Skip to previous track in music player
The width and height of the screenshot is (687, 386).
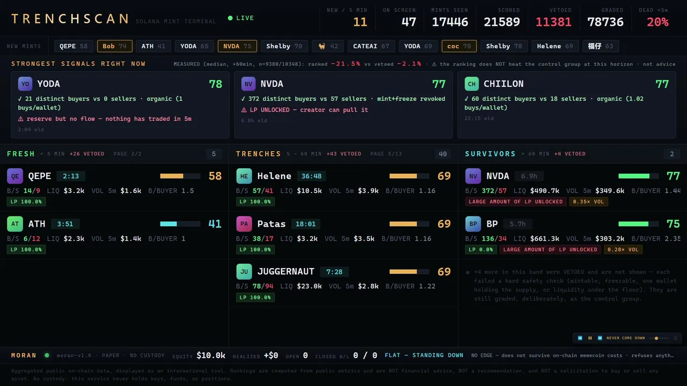pos(580,338)
